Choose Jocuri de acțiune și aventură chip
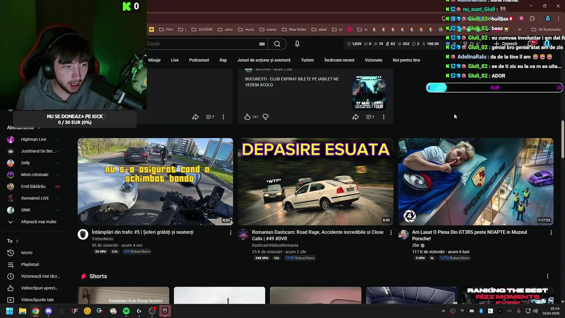565x318 pixels. tap(264, 60)
